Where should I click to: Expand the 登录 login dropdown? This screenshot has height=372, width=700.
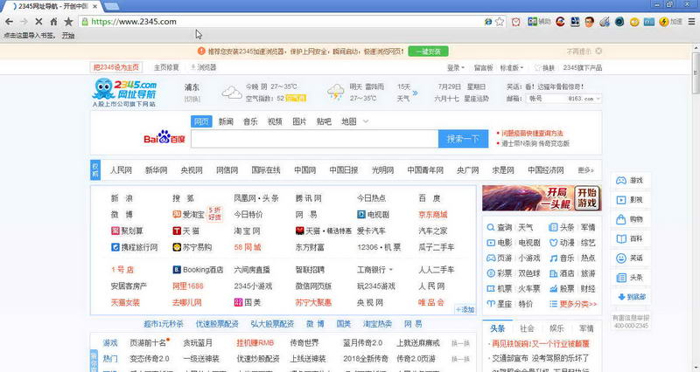pyautogui.click(x=454, y=67)
